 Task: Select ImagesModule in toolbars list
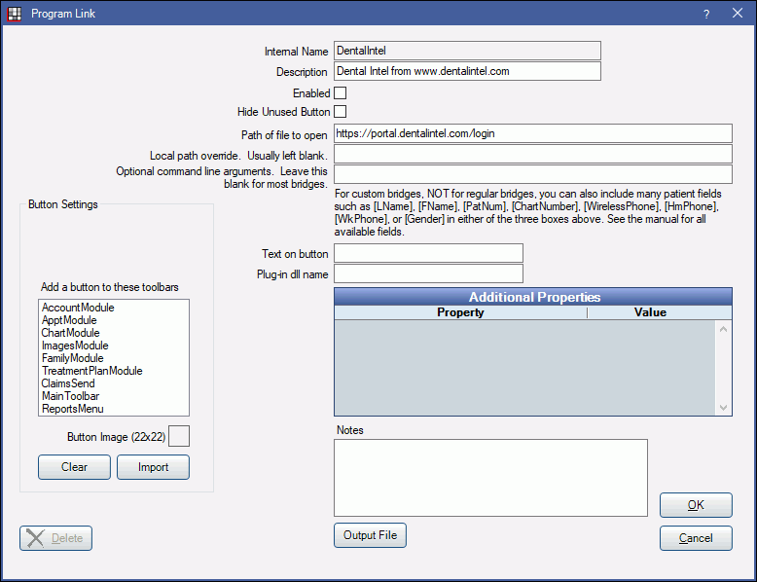(x=114, y=346)
